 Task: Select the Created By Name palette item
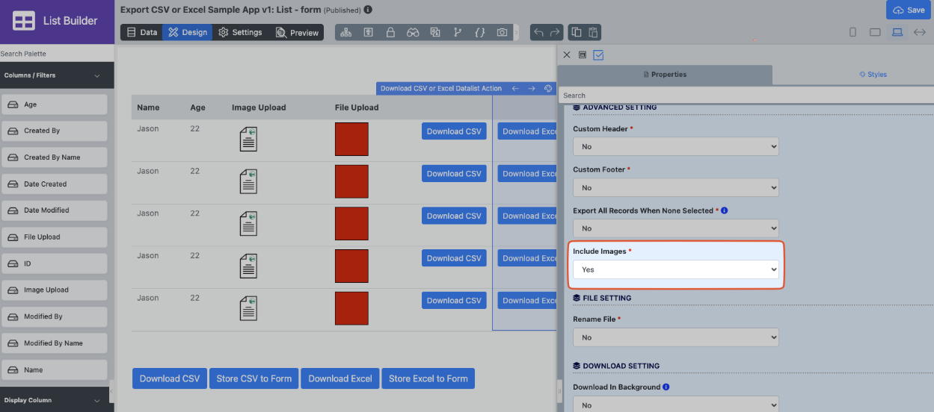point(55,157)
